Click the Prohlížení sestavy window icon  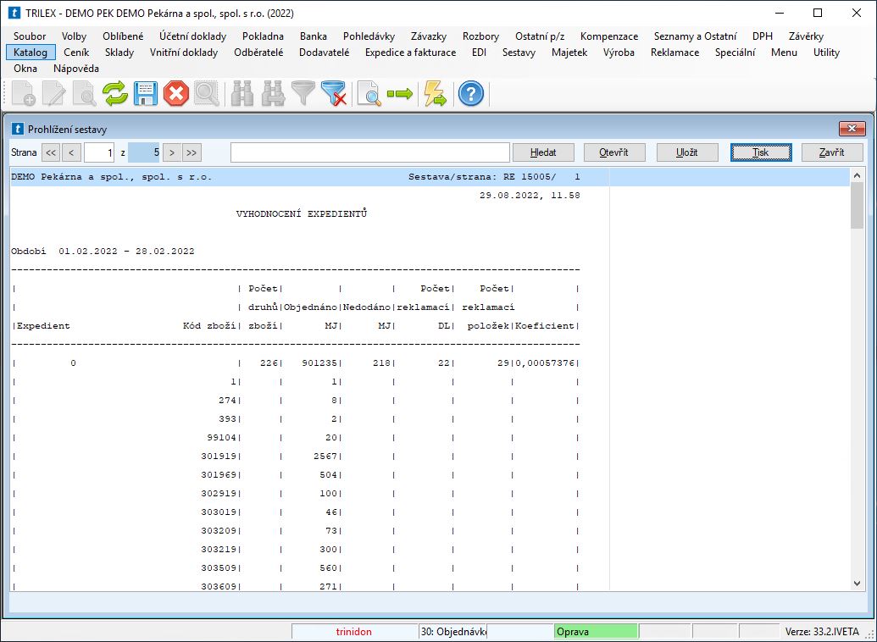[x=18, y=130]
